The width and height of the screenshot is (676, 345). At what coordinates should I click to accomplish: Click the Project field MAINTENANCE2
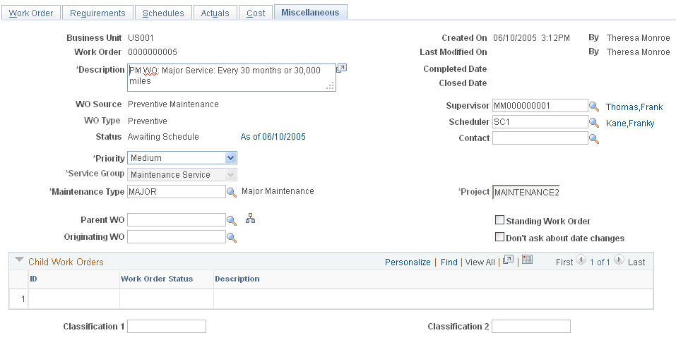tap(526, 192)
